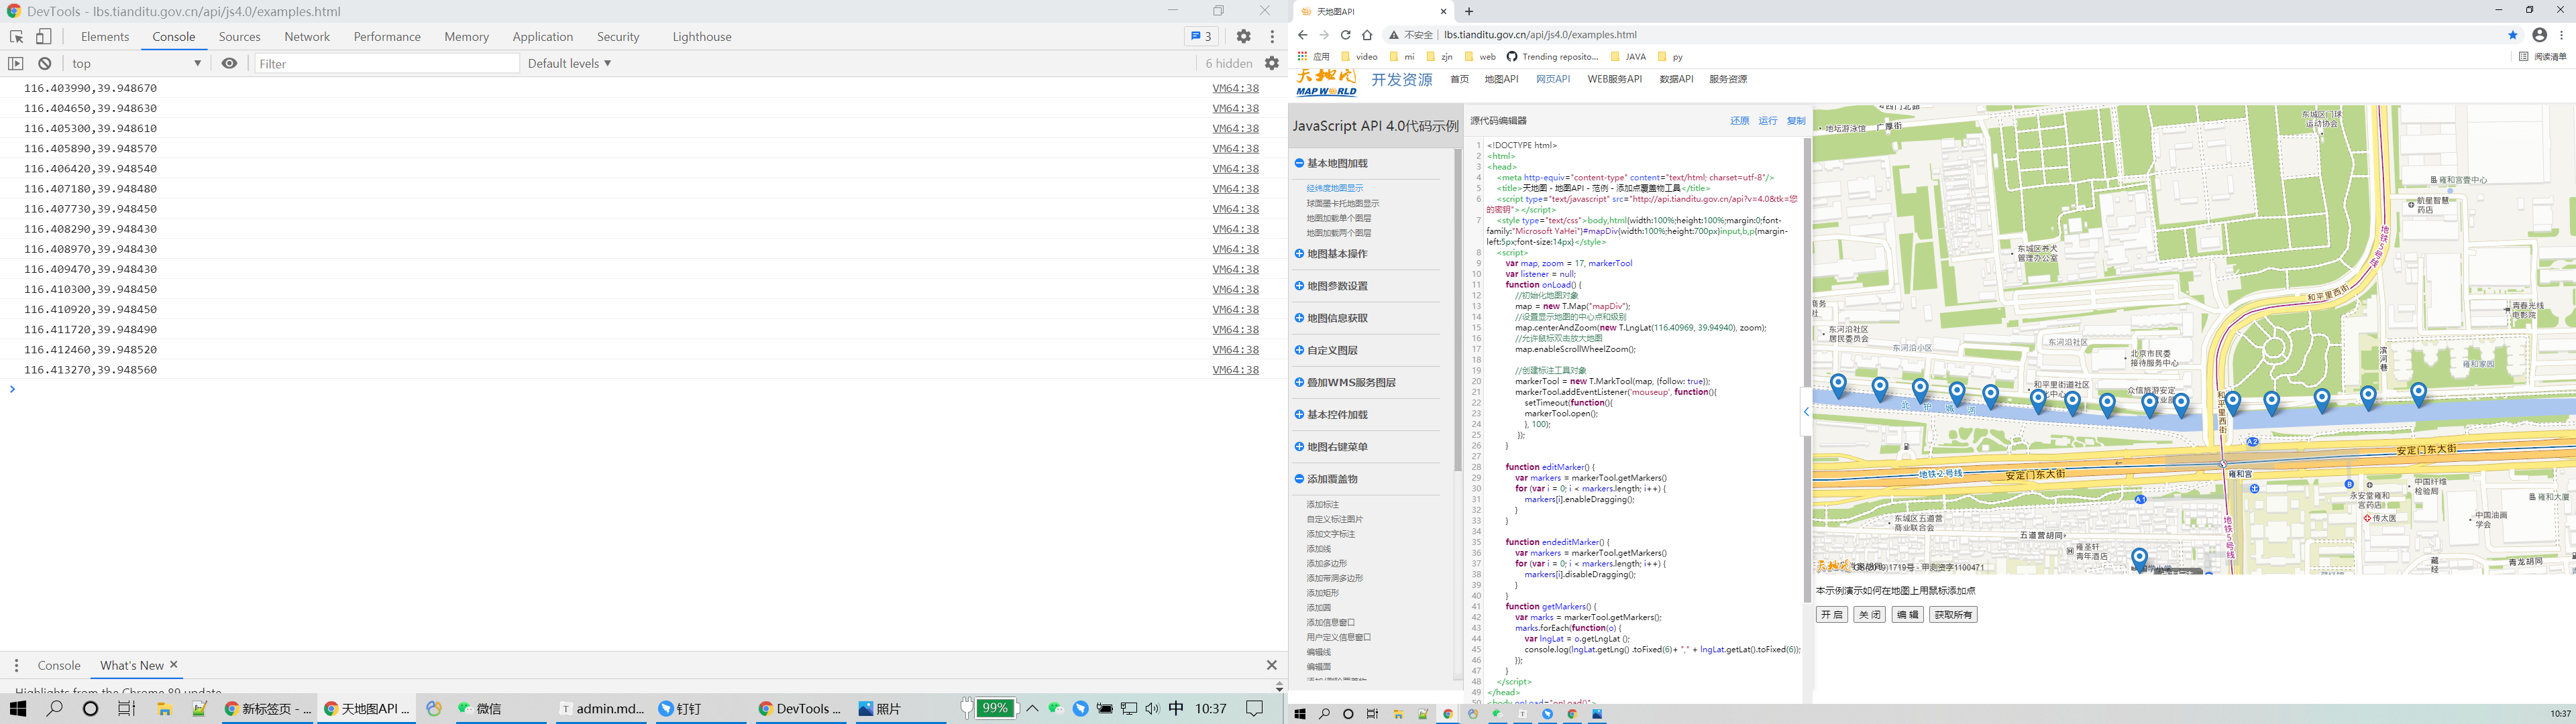Open the Default levels dropdown
2576x724 pixels.
tap(570, 64)
